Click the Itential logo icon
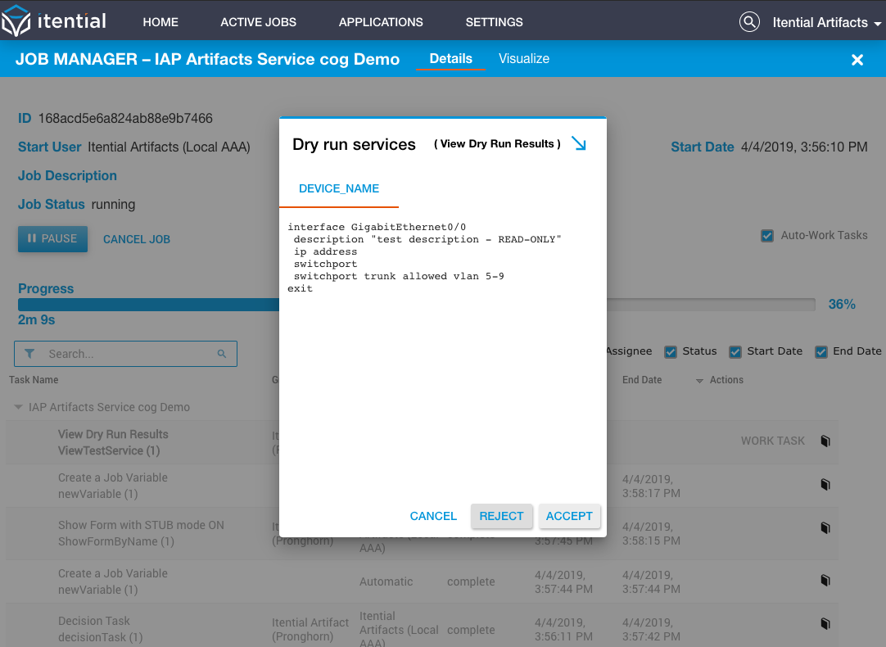 [x=16, y=21]
